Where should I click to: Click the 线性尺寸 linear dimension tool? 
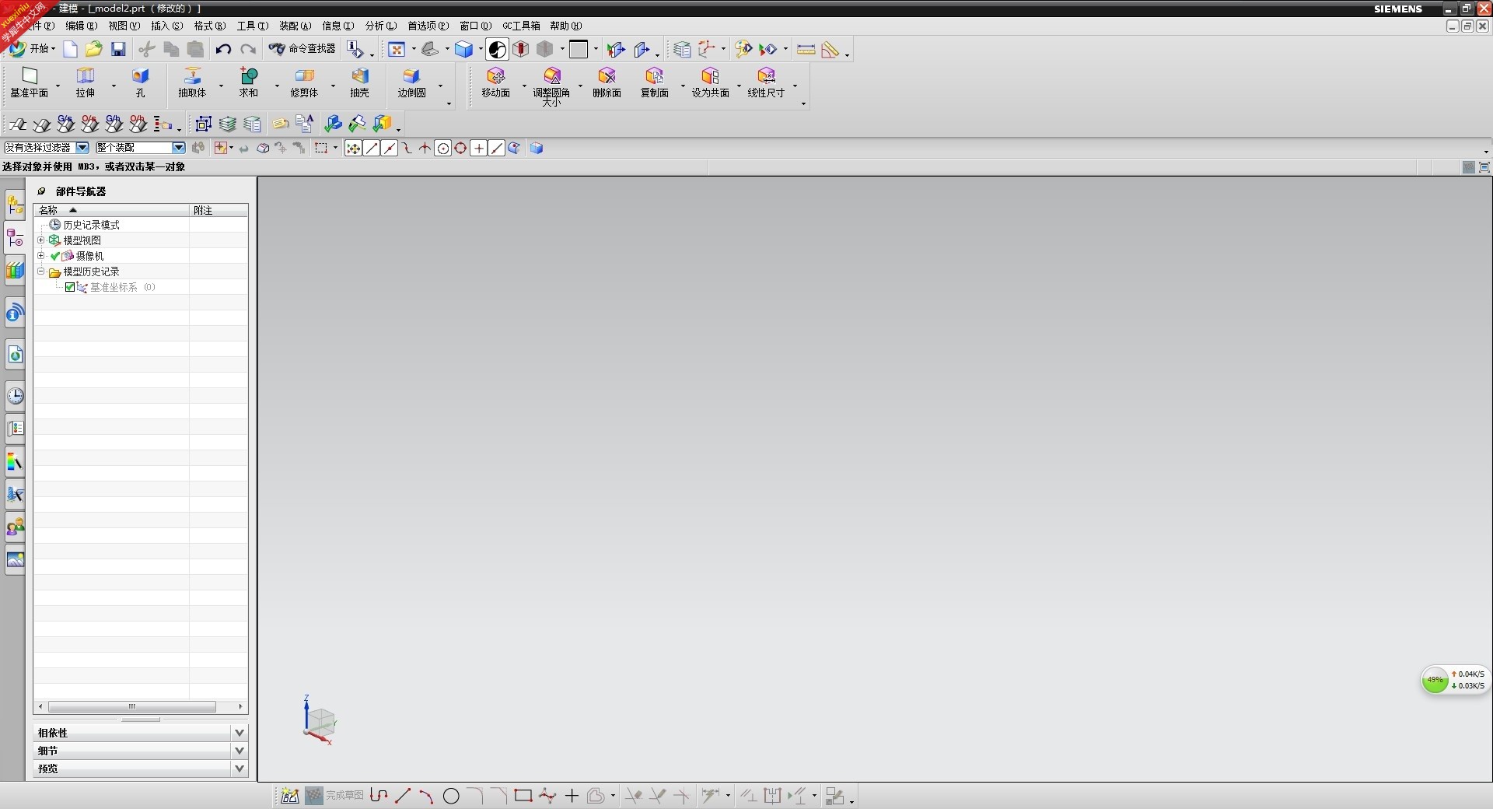pos(766,82)
